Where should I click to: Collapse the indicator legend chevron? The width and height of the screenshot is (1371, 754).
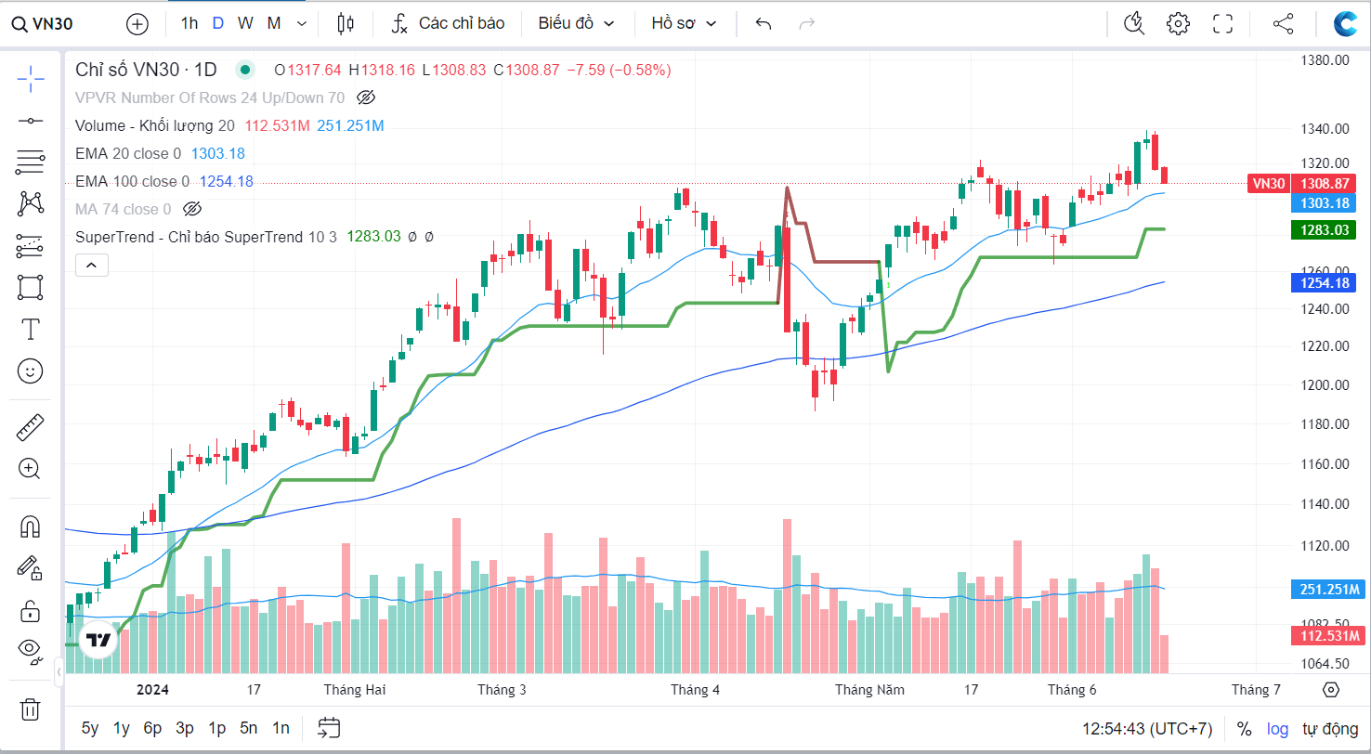coord(92,266)
